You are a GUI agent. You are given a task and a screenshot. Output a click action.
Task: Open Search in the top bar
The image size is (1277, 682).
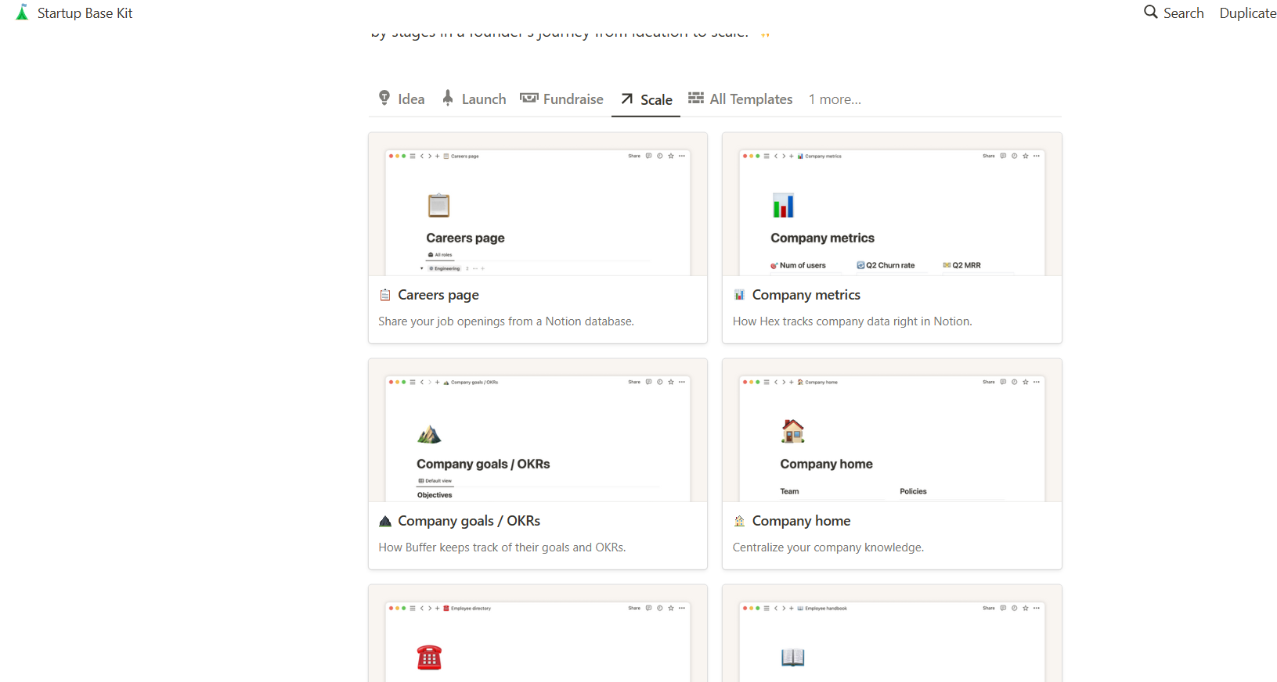[1174, 13]
